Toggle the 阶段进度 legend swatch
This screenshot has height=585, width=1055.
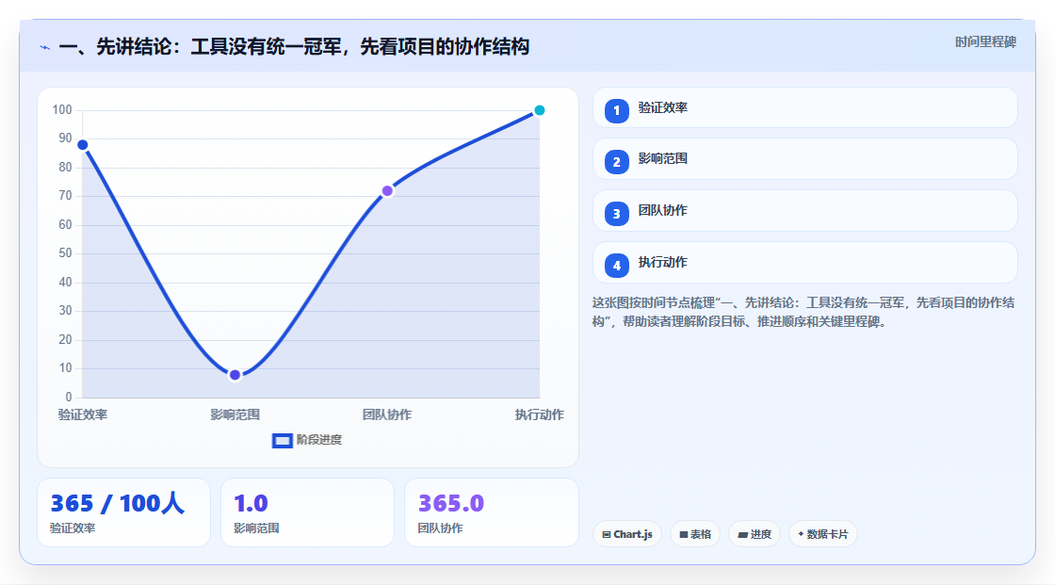click(282, 441)
